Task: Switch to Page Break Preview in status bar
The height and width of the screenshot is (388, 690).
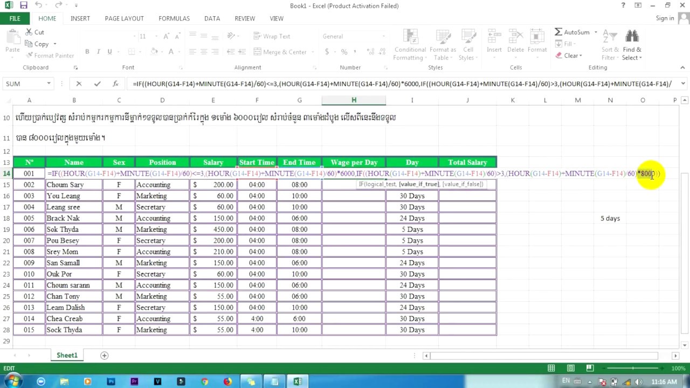Action: 590,369
